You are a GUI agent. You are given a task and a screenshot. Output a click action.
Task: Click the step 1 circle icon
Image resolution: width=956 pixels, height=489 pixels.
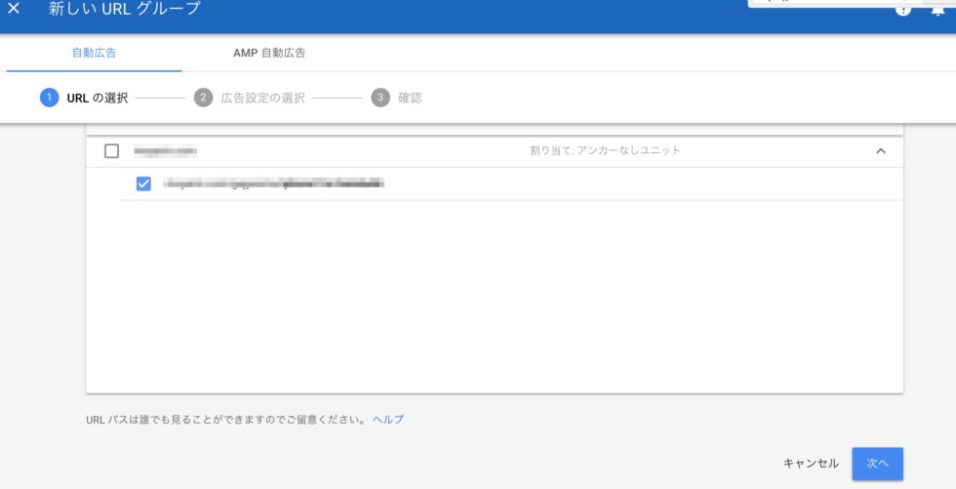pos(49,98)
